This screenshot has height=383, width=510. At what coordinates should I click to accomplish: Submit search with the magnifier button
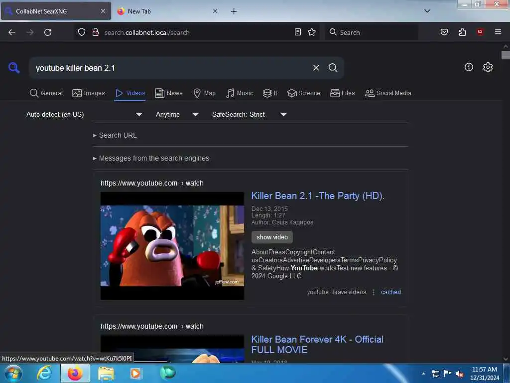[x=333, y=68]
